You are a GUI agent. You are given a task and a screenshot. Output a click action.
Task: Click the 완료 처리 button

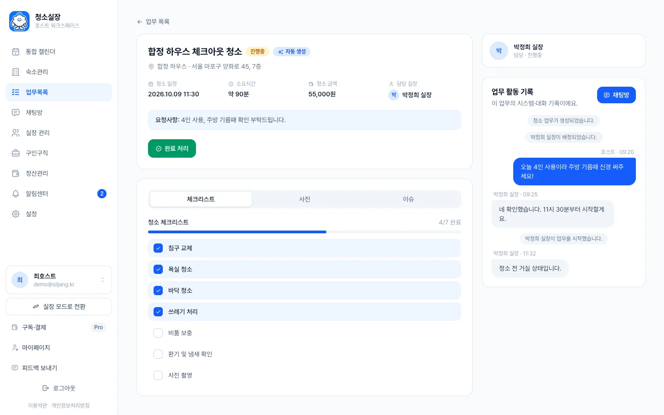click(x=172, y=148)
